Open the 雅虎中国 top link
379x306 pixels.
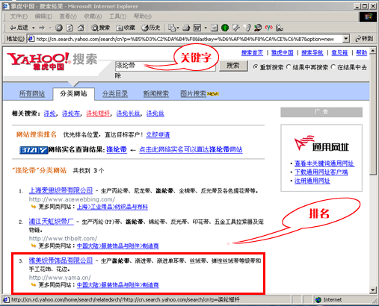coord(283,53)
